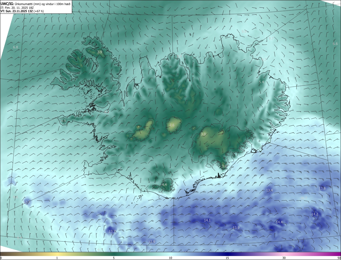
Task: Click the 13.7 value southwest of Iceland
Action: [112, 232]
